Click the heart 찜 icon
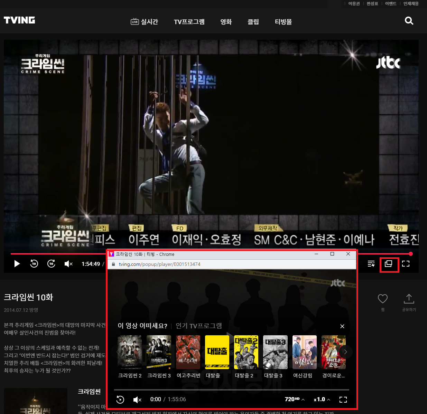The image size is (427, 414). tap(383, 299)
